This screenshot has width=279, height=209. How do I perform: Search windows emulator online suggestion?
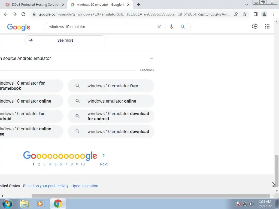click(111, 101)
